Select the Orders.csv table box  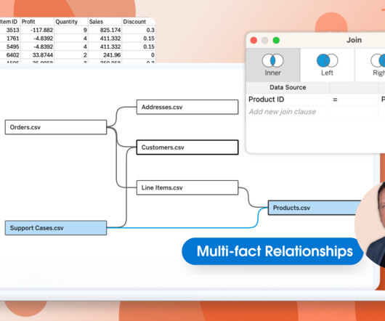[x=56, y=127]
